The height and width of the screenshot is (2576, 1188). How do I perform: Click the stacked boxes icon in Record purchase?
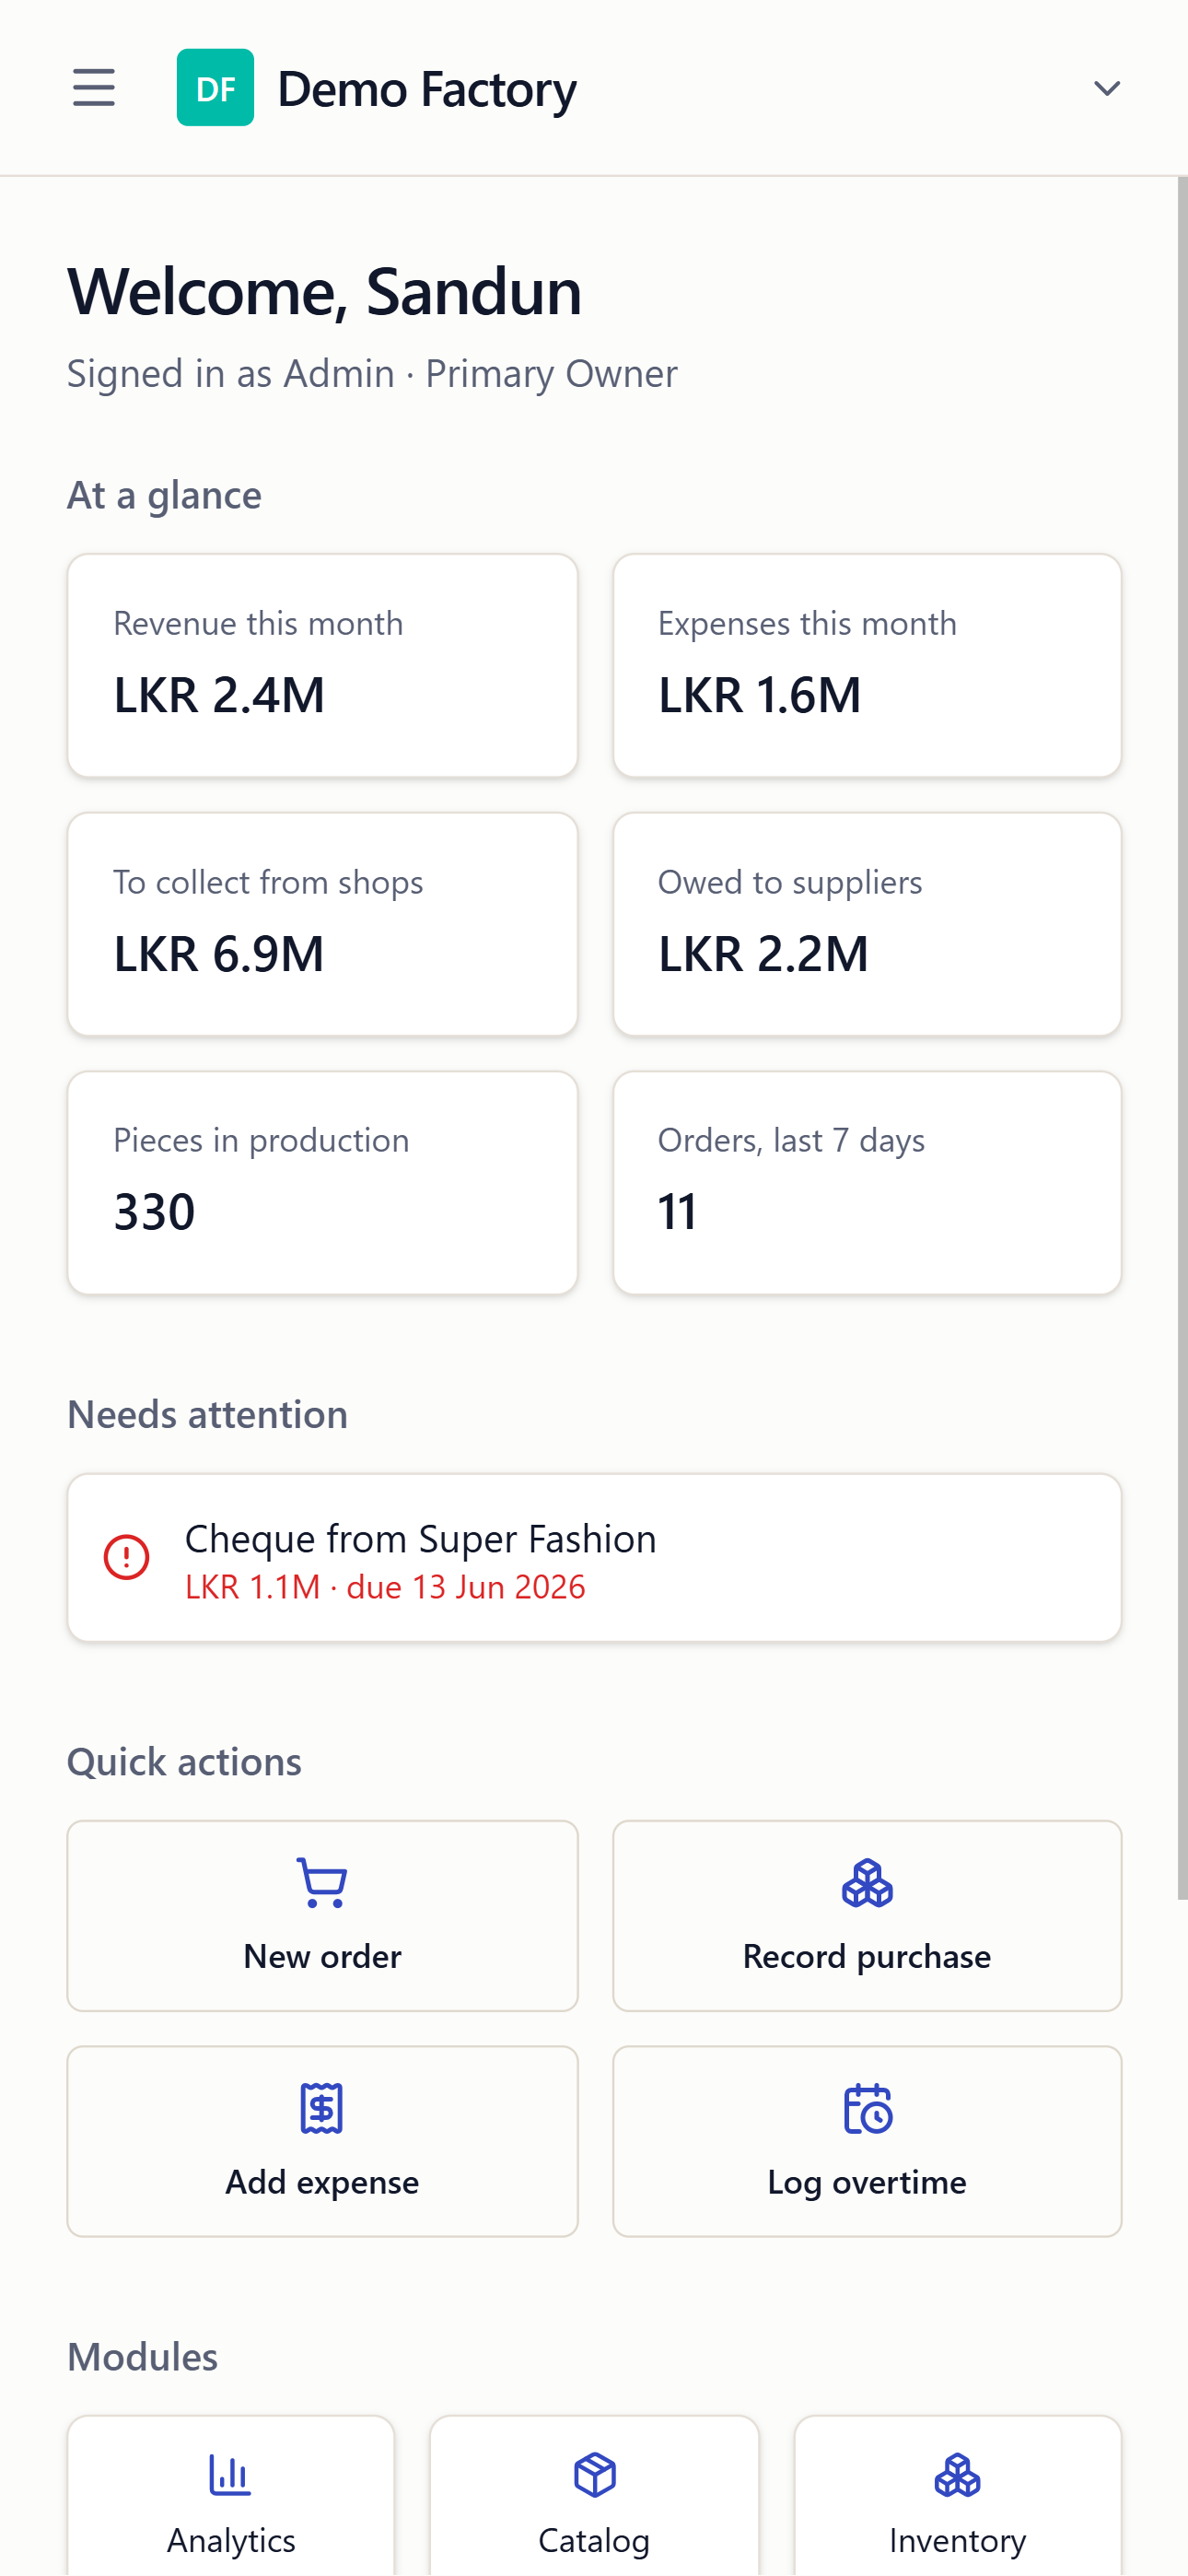(x=867, y=1883)
